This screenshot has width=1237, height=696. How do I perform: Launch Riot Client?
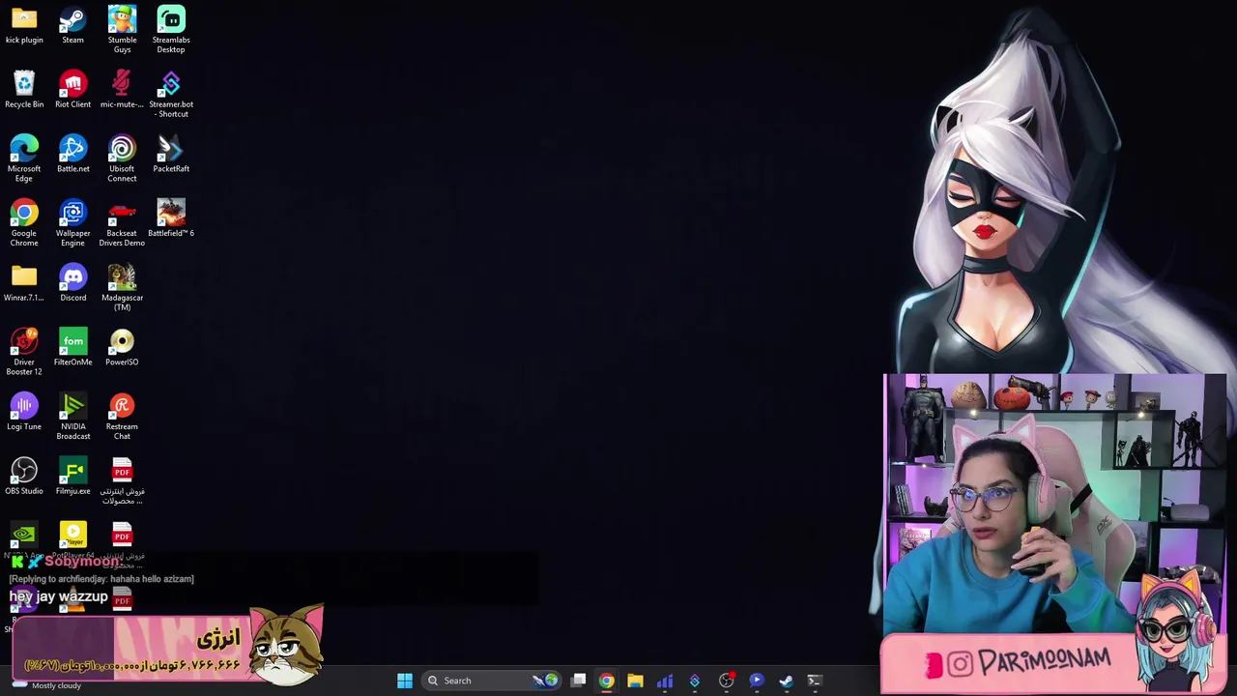[72, 90]
